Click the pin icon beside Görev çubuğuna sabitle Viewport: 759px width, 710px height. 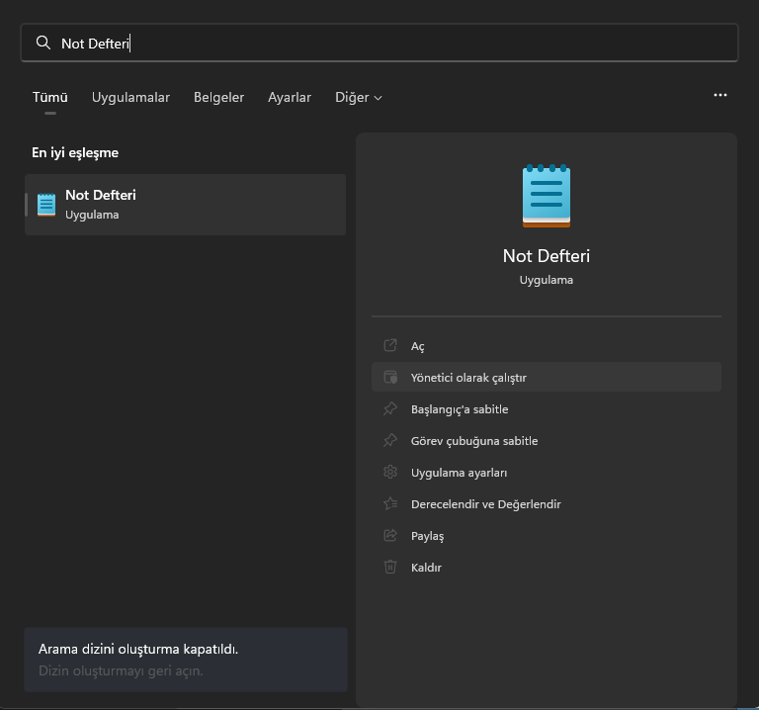[390, 441]
